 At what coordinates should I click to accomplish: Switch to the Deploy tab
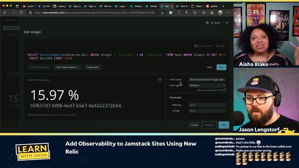pos(136,6)
